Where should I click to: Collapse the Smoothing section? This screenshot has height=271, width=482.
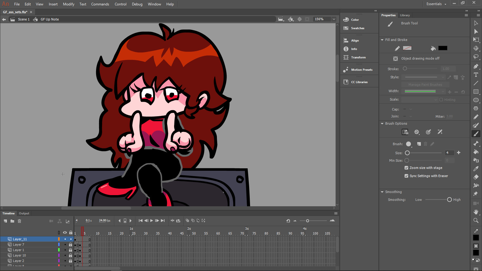coord(382,192)
